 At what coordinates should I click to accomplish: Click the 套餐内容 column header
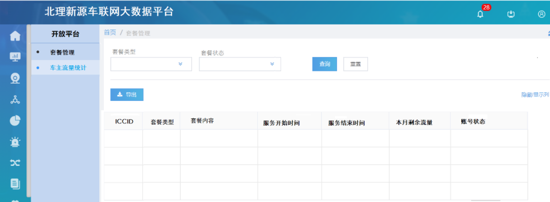point(202,121)
